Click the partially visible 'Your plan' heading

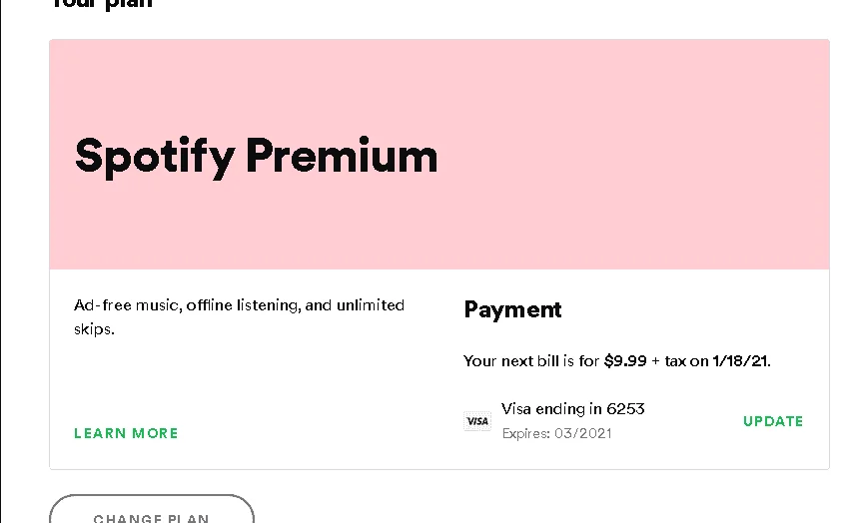(x=101, y=4)
